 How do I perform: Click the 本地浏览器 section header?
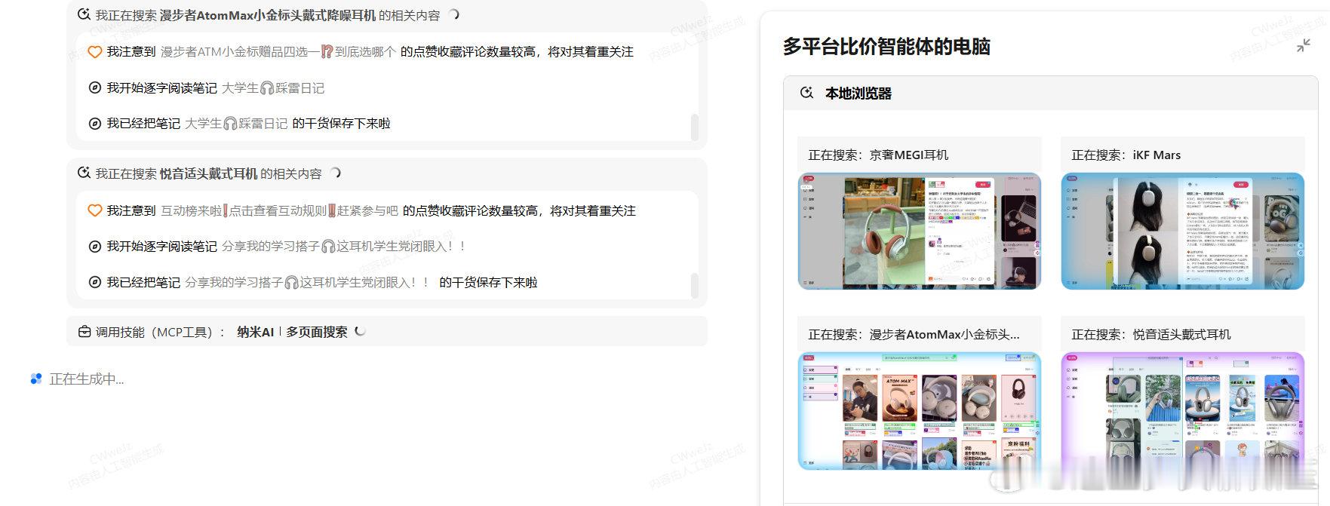tap(1050, 94)
